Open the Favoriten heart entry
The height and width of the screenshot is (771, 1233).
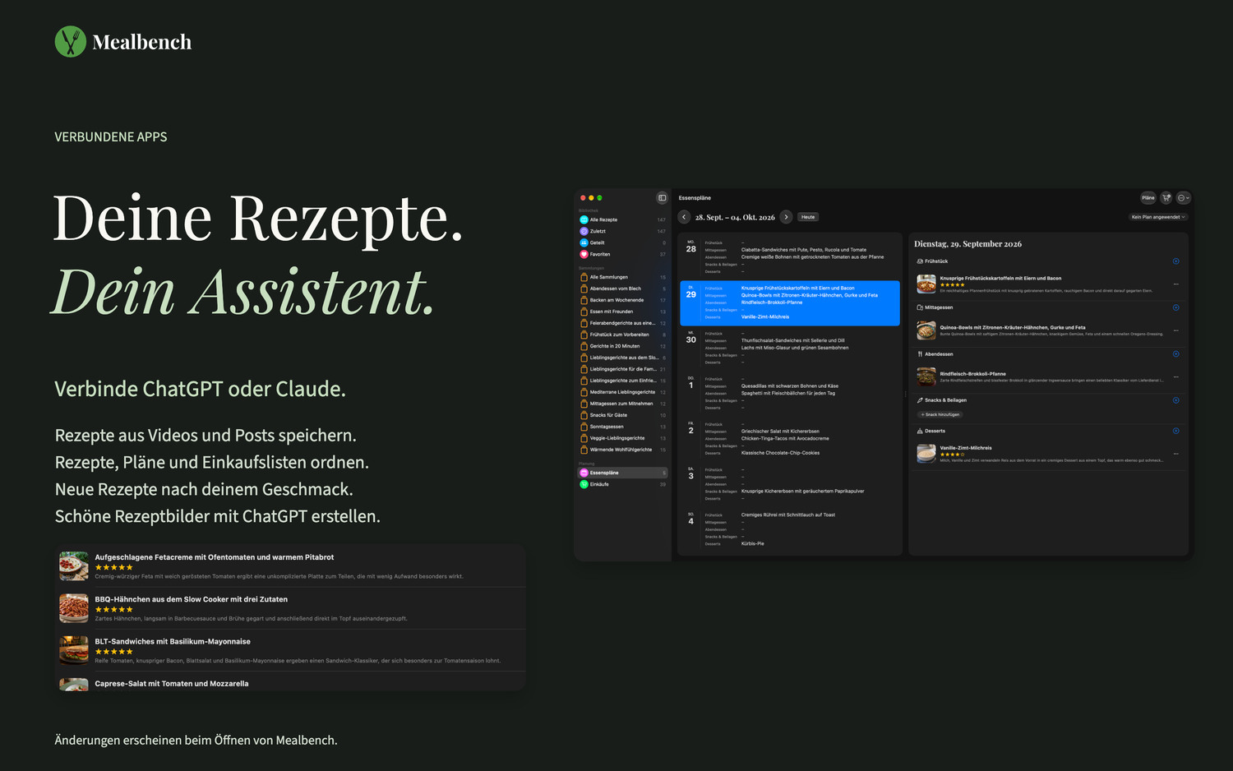pyautogui.click(x=623, y=254)
